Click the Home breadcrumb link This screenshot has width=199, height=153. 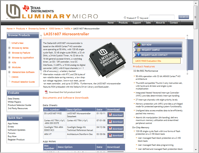[9, 29]
